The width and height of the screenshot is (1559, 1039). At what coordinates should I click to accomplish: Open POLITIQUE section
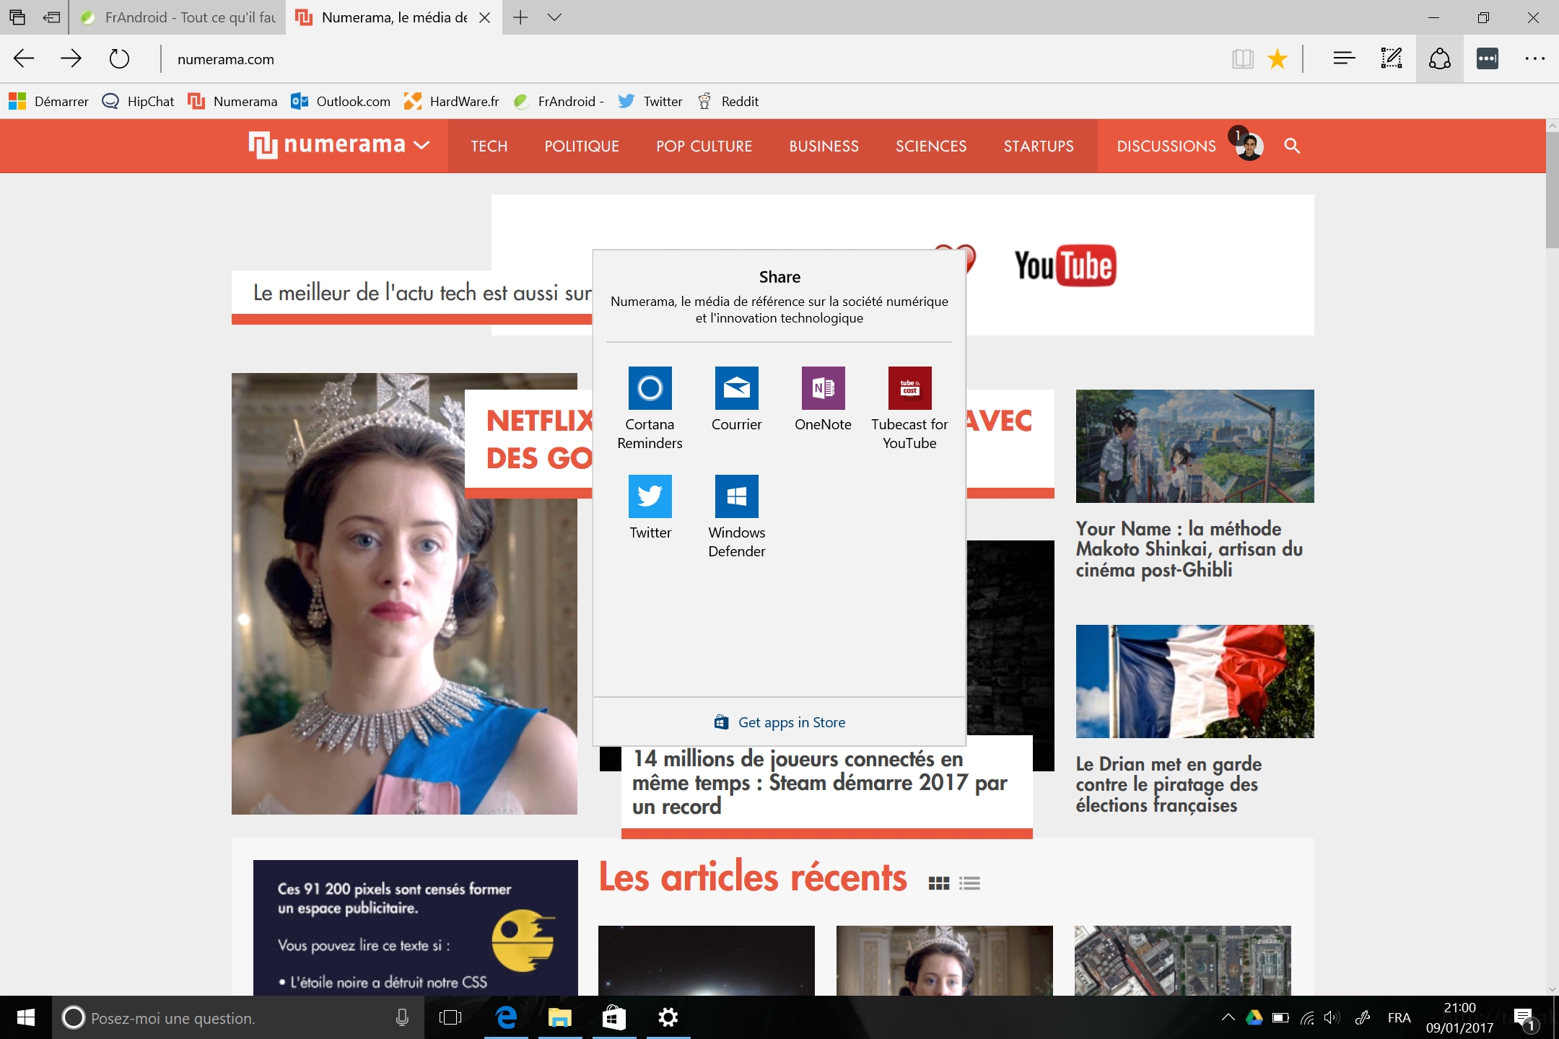(x=582, y=146)
